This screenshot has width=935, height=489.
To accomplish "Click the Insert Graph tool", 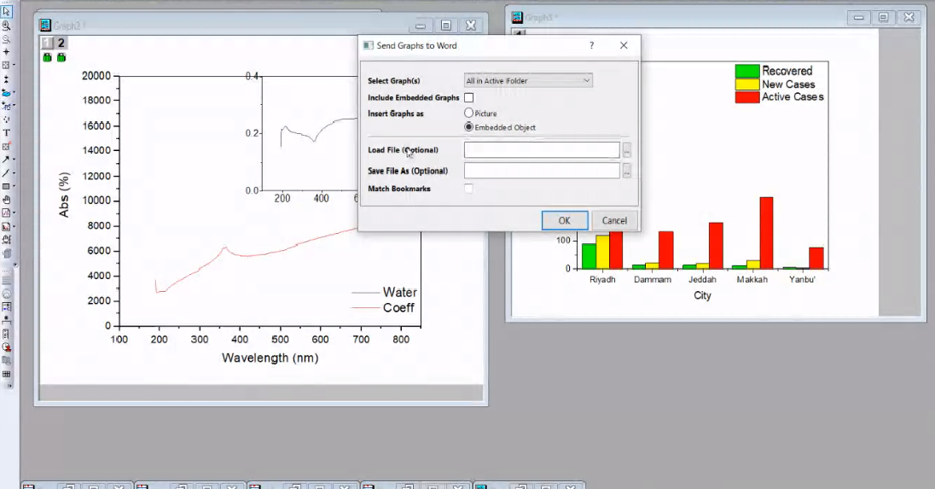I will coord(6,226).
